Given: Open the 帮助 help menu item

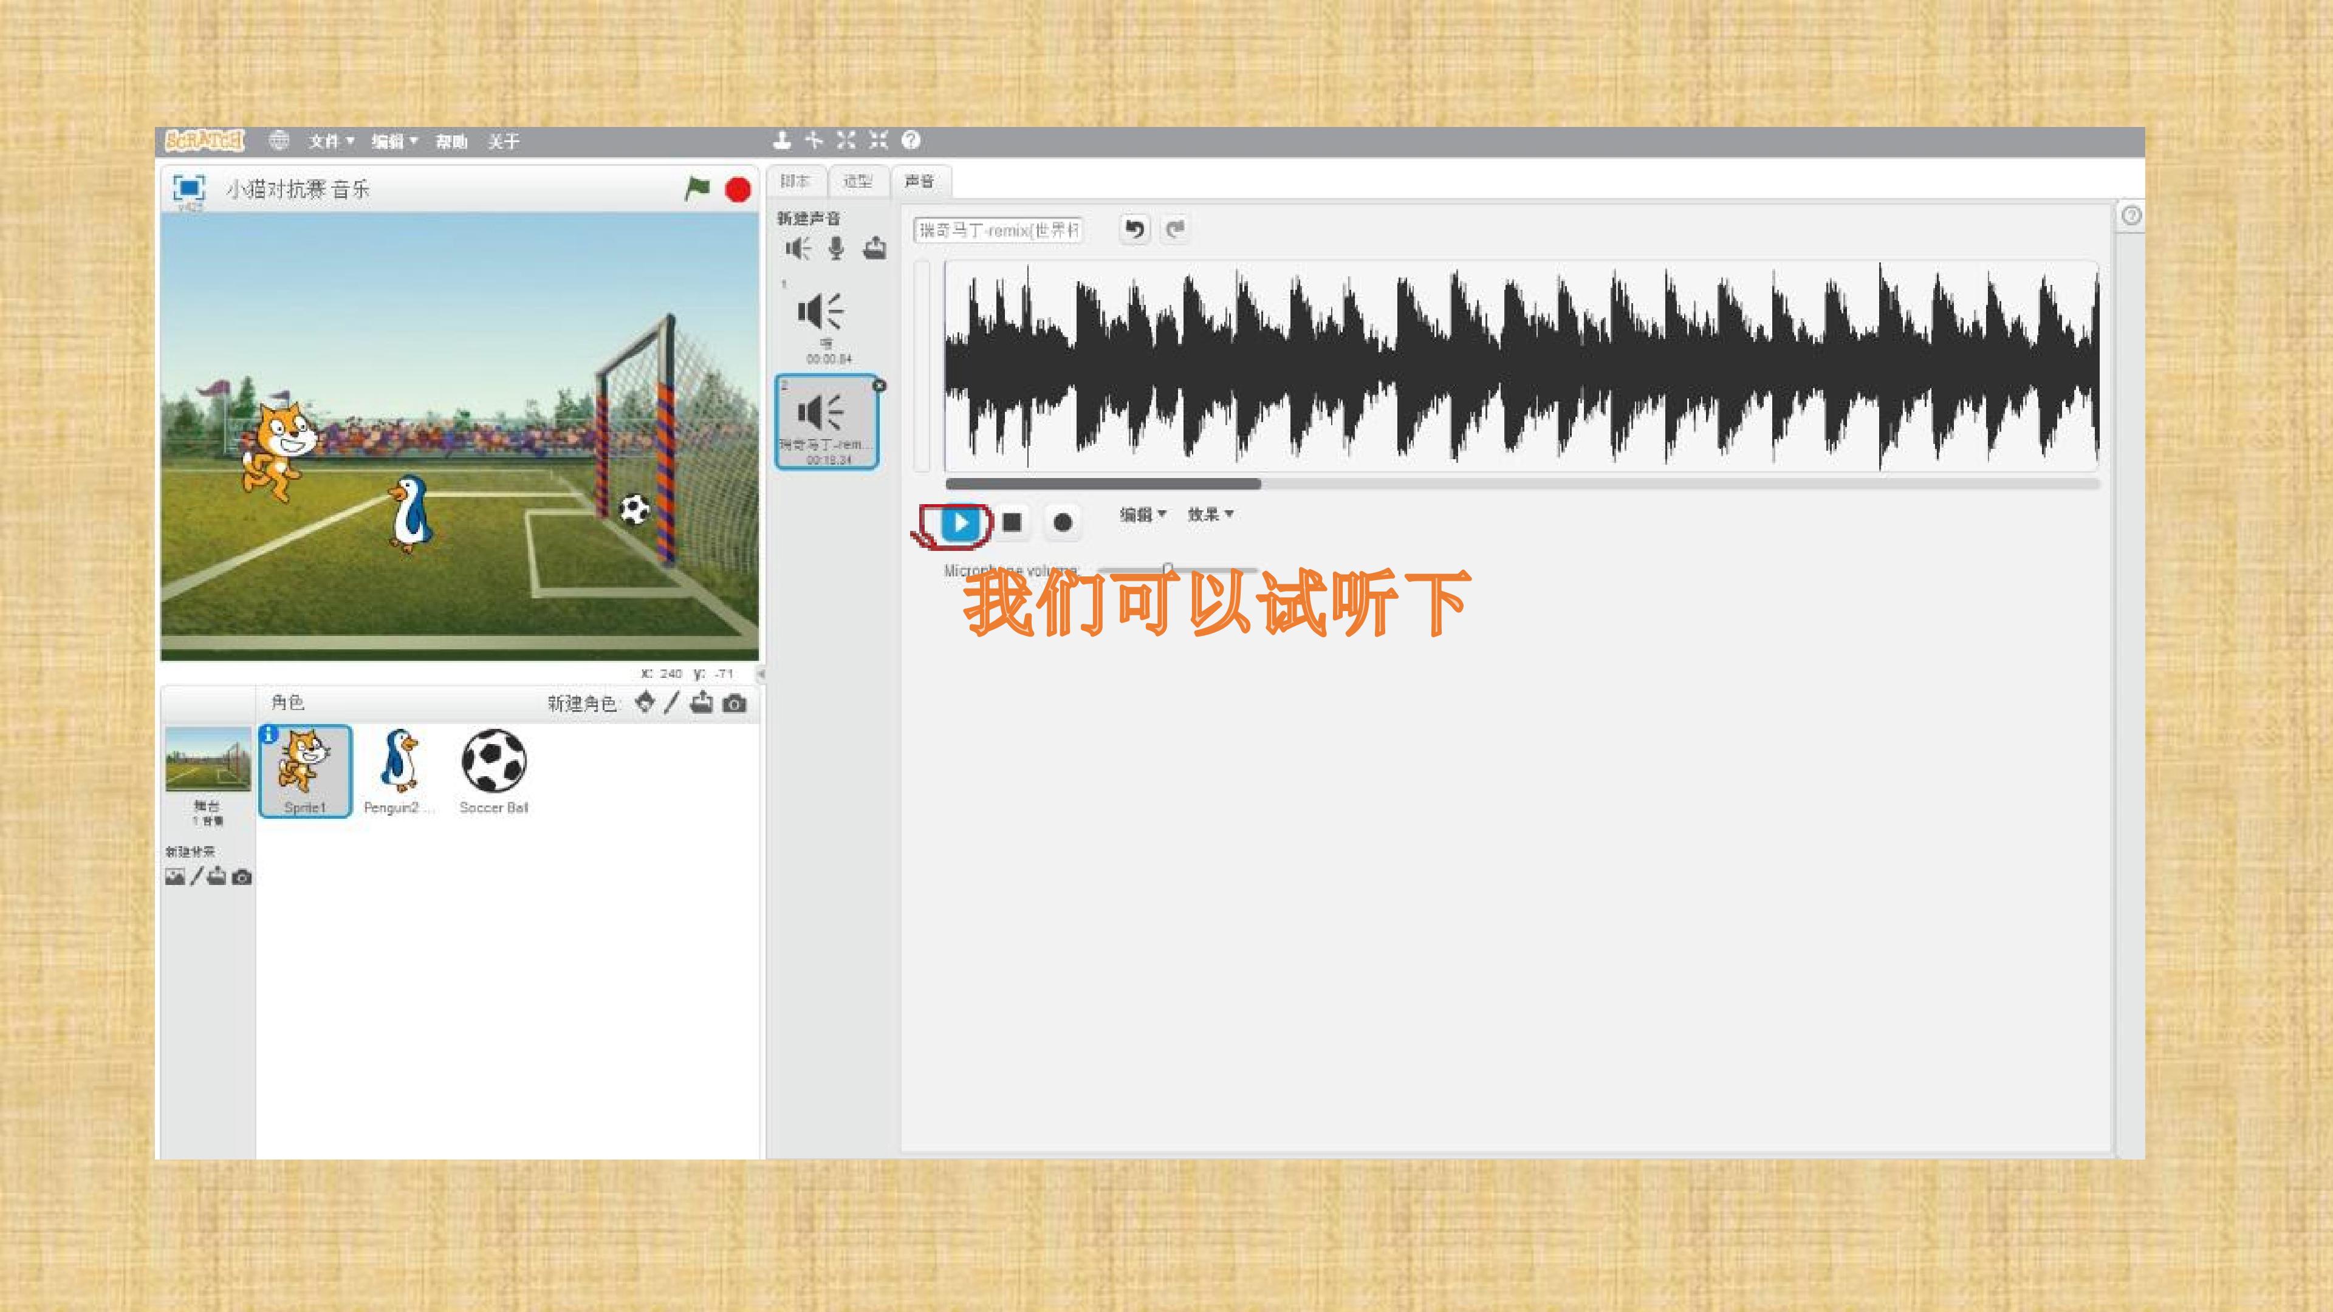Looking at the screenshot, I should 451,142.
